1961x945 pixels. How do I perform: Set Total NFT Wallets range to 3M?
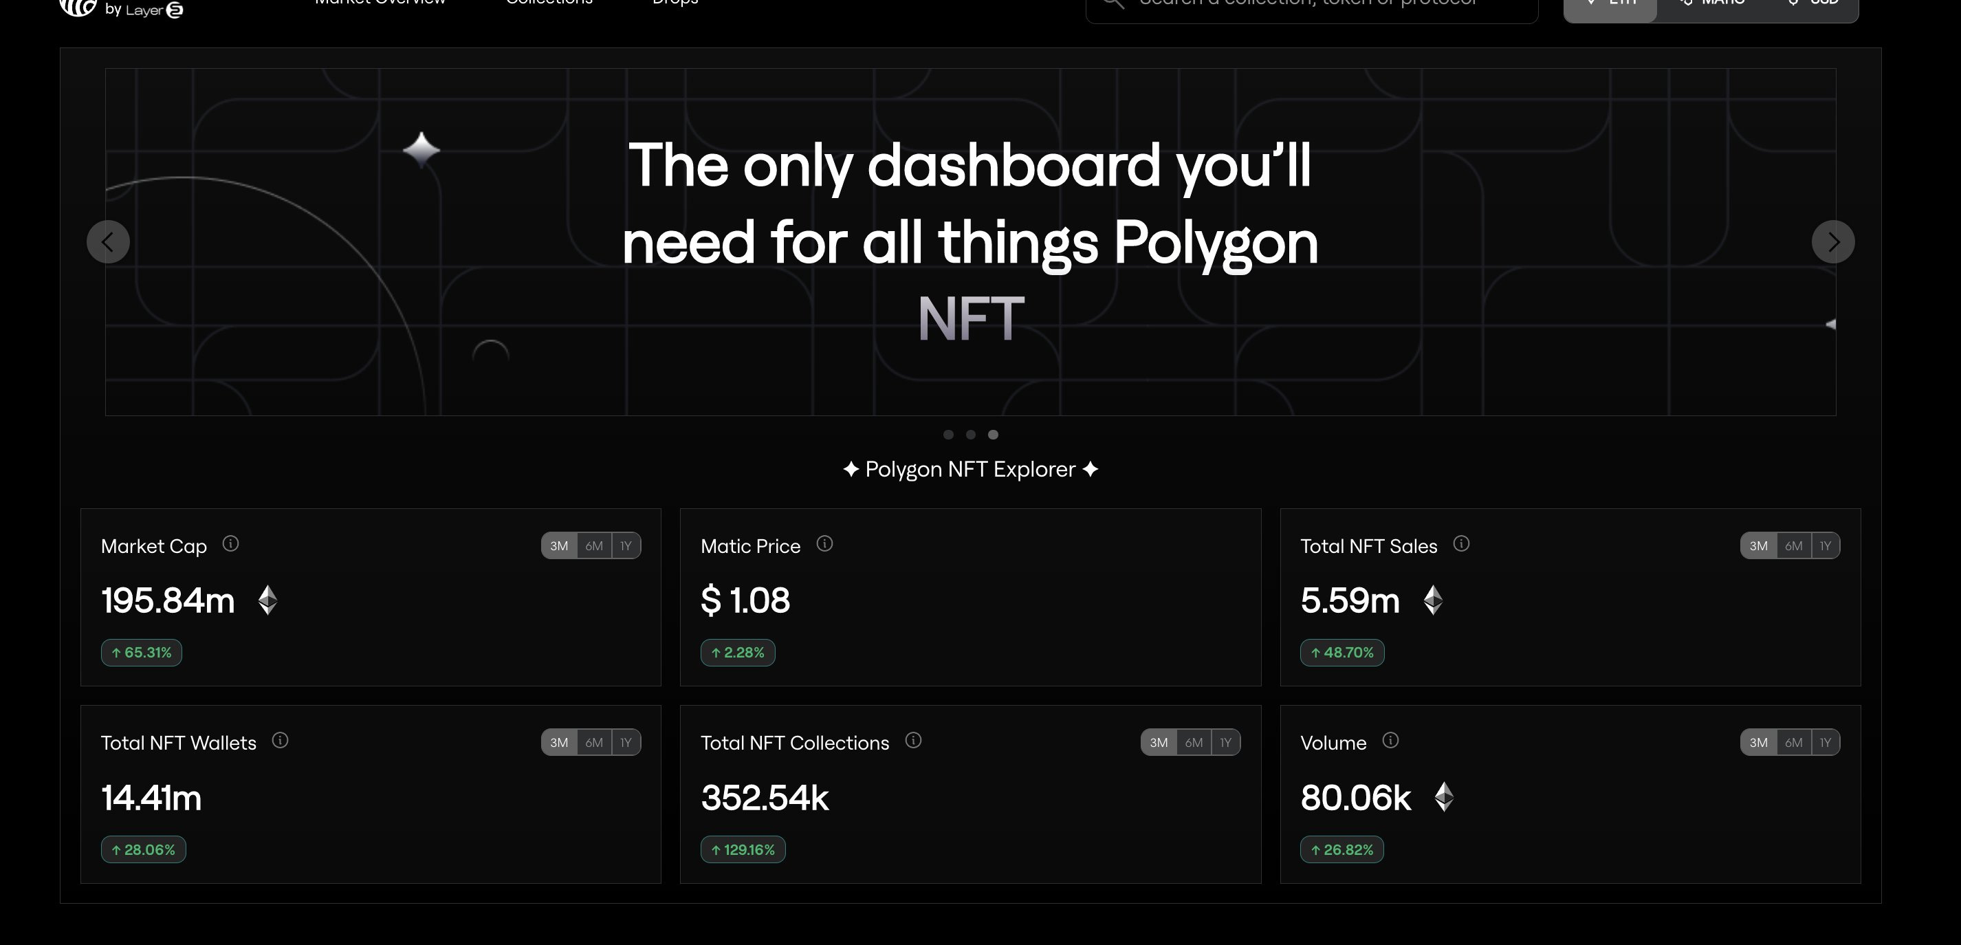point(559,742)
